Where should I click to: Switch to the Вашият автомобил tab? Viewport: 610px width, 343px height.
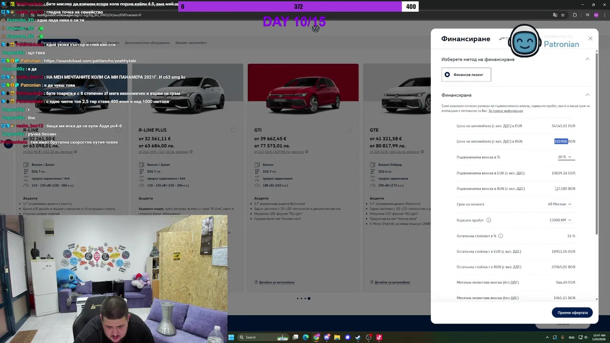tap(191, 43)
